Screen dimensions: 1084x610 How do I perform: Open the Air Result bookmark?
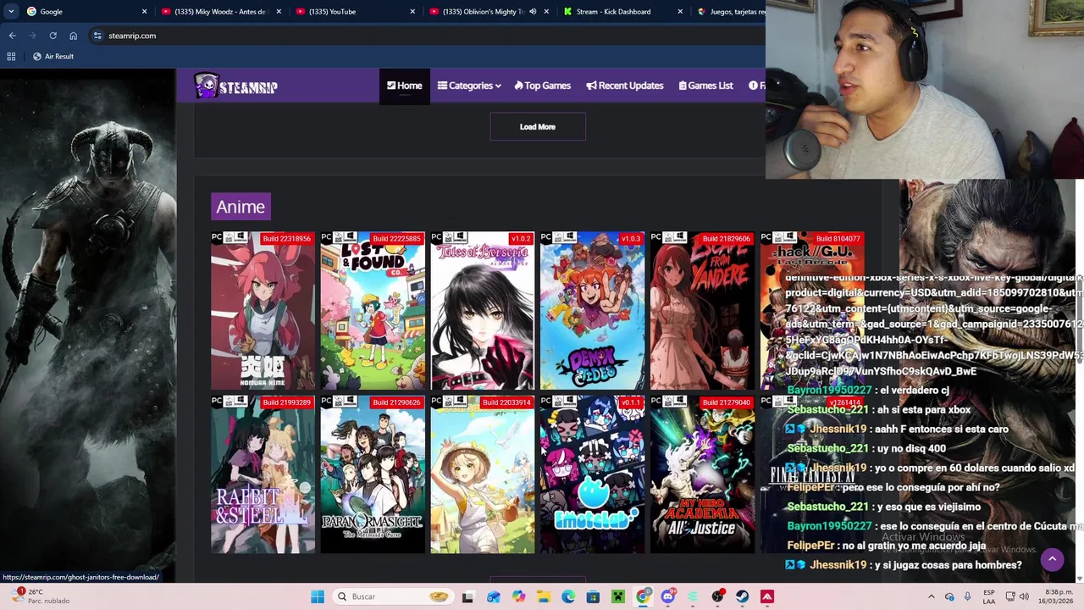53,56
